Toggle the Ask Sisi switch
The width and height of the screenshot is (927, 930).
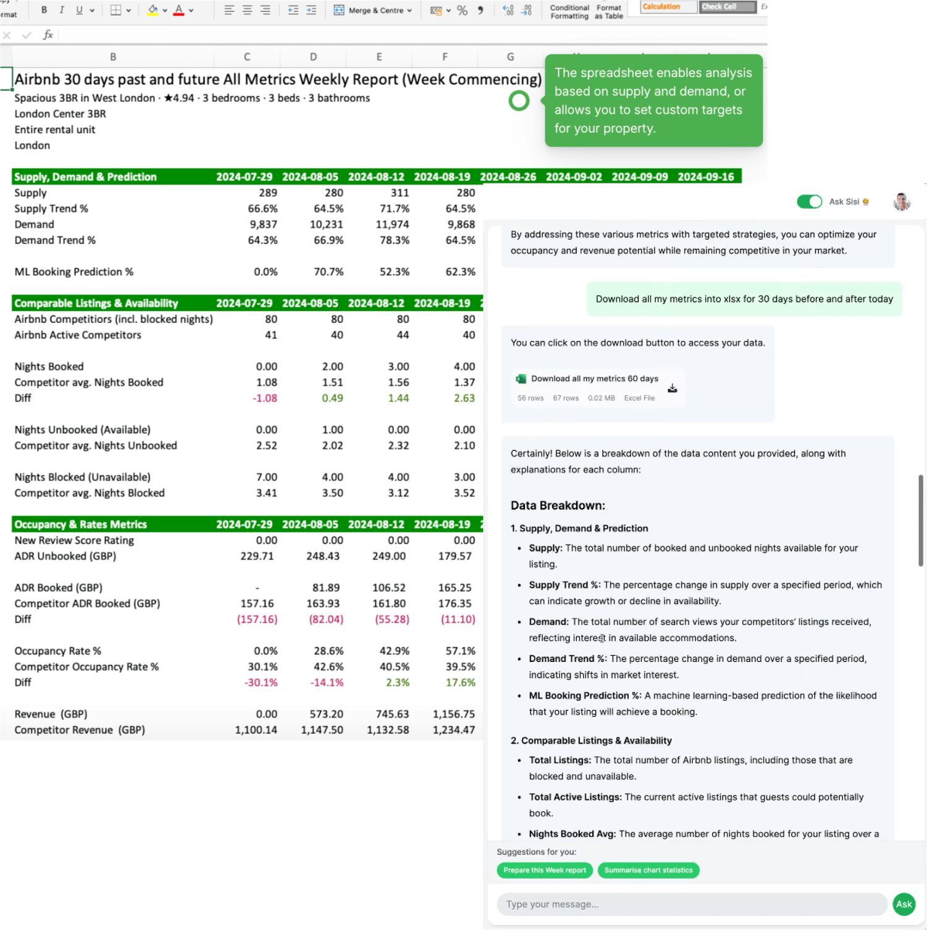coord(809,201)
